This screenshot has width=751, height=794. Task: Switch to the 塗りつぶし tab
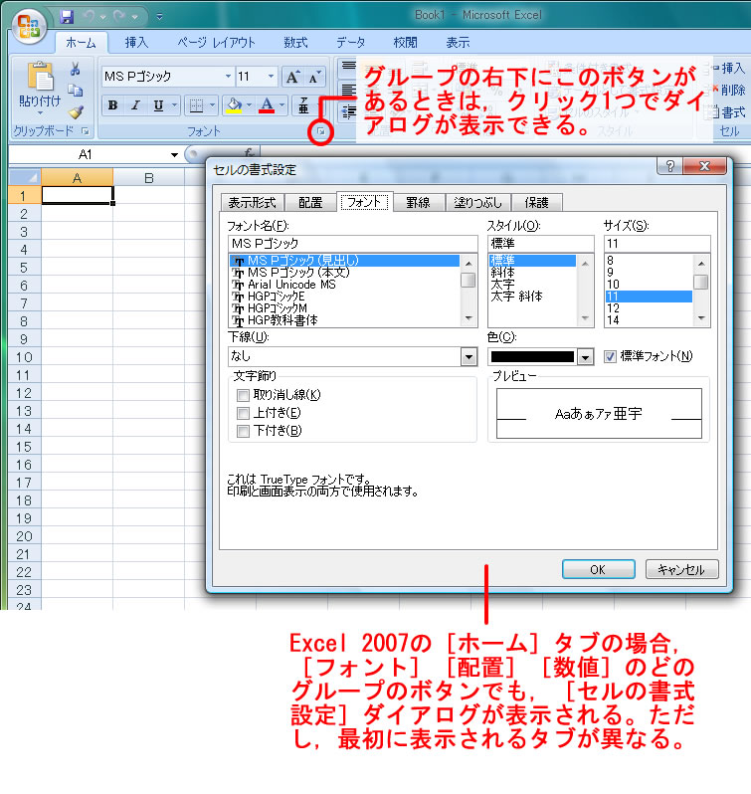click(477, 203)
